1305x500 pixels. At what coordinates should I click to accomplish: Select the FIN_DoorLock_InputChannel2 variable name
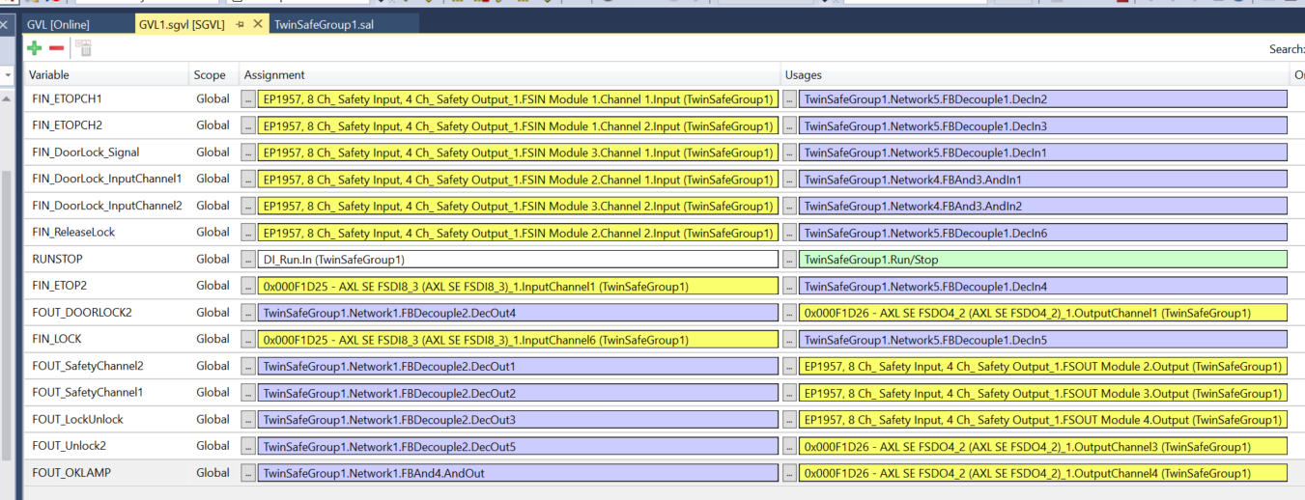(x=107, y=206)
